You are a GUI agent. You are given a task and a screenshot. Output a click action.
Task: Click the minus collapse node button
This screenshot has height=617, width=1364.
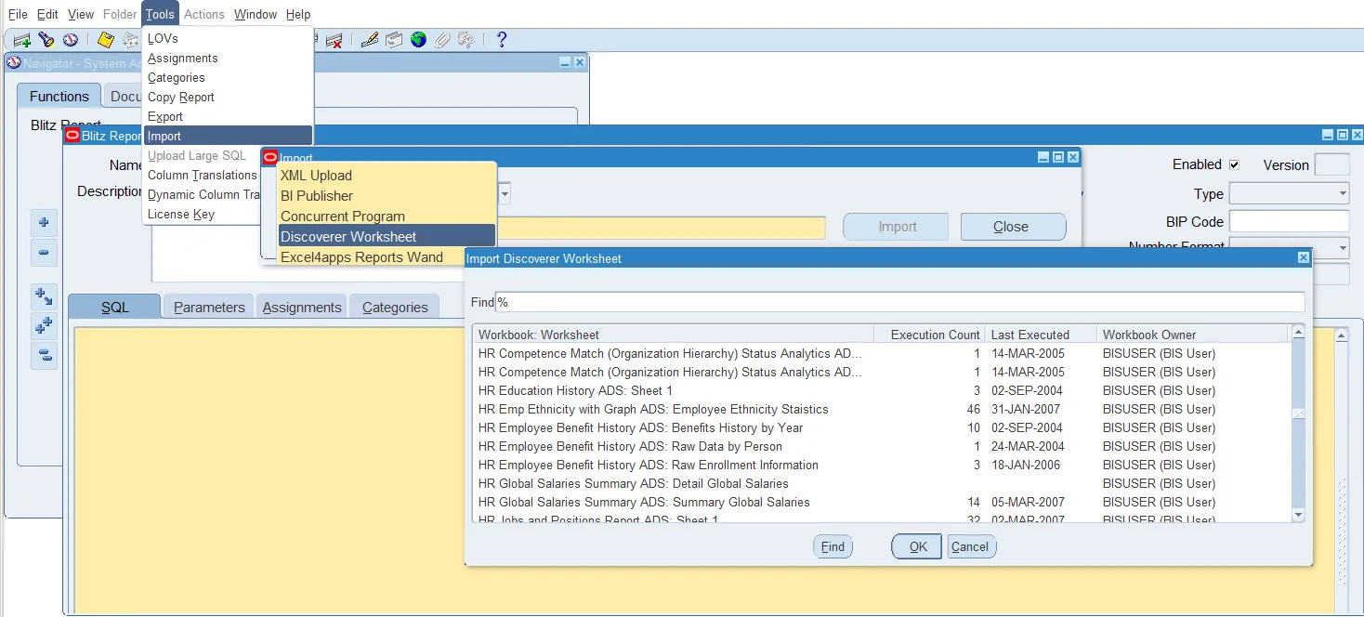tap(44, 253)
